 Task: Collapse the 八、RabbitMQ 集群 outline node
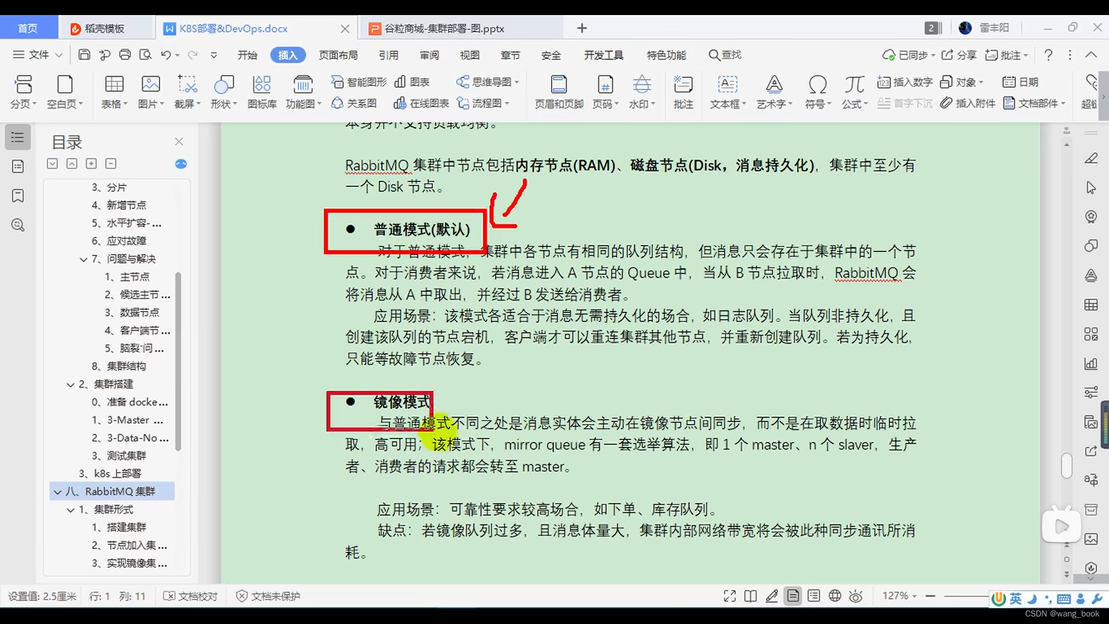[x=58, y=492]
